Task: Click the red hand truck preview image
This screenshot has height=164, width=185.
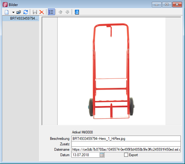Action: pyautogui.click(x=111, y=71)
